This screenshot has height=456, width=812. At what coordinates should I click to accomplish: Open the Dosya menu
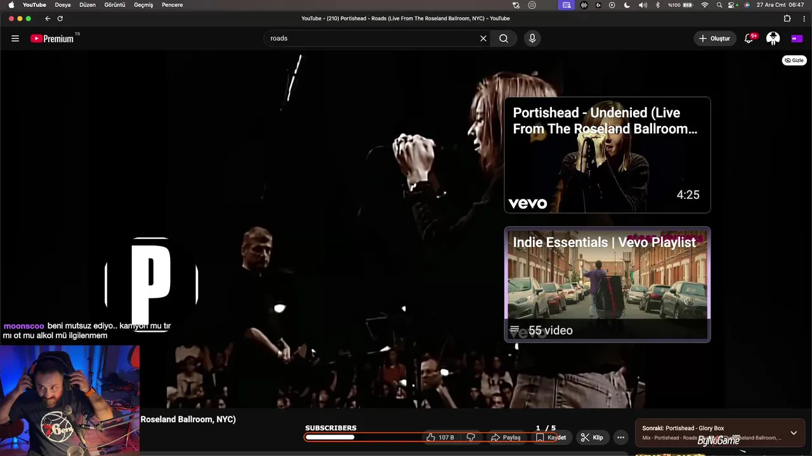[x=63, y=5]
